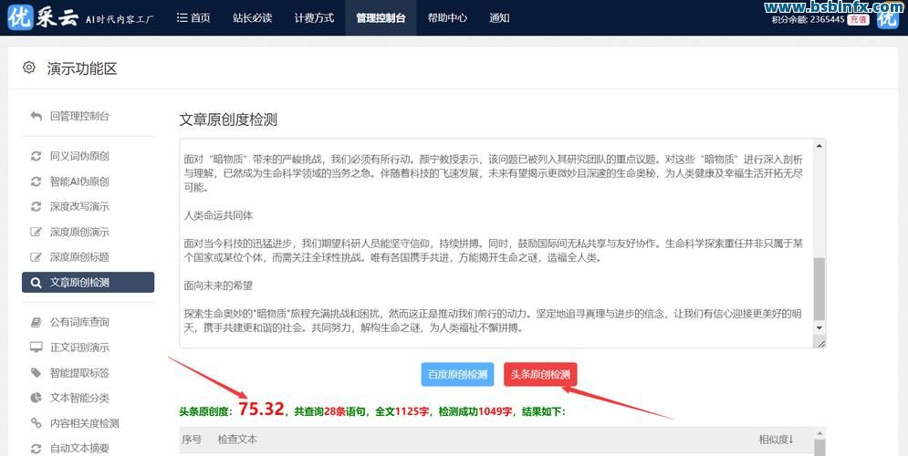This screenshot has height=456, width=908.
Task: Open 智能提取标签 in the sidebar
Action: 79,373
